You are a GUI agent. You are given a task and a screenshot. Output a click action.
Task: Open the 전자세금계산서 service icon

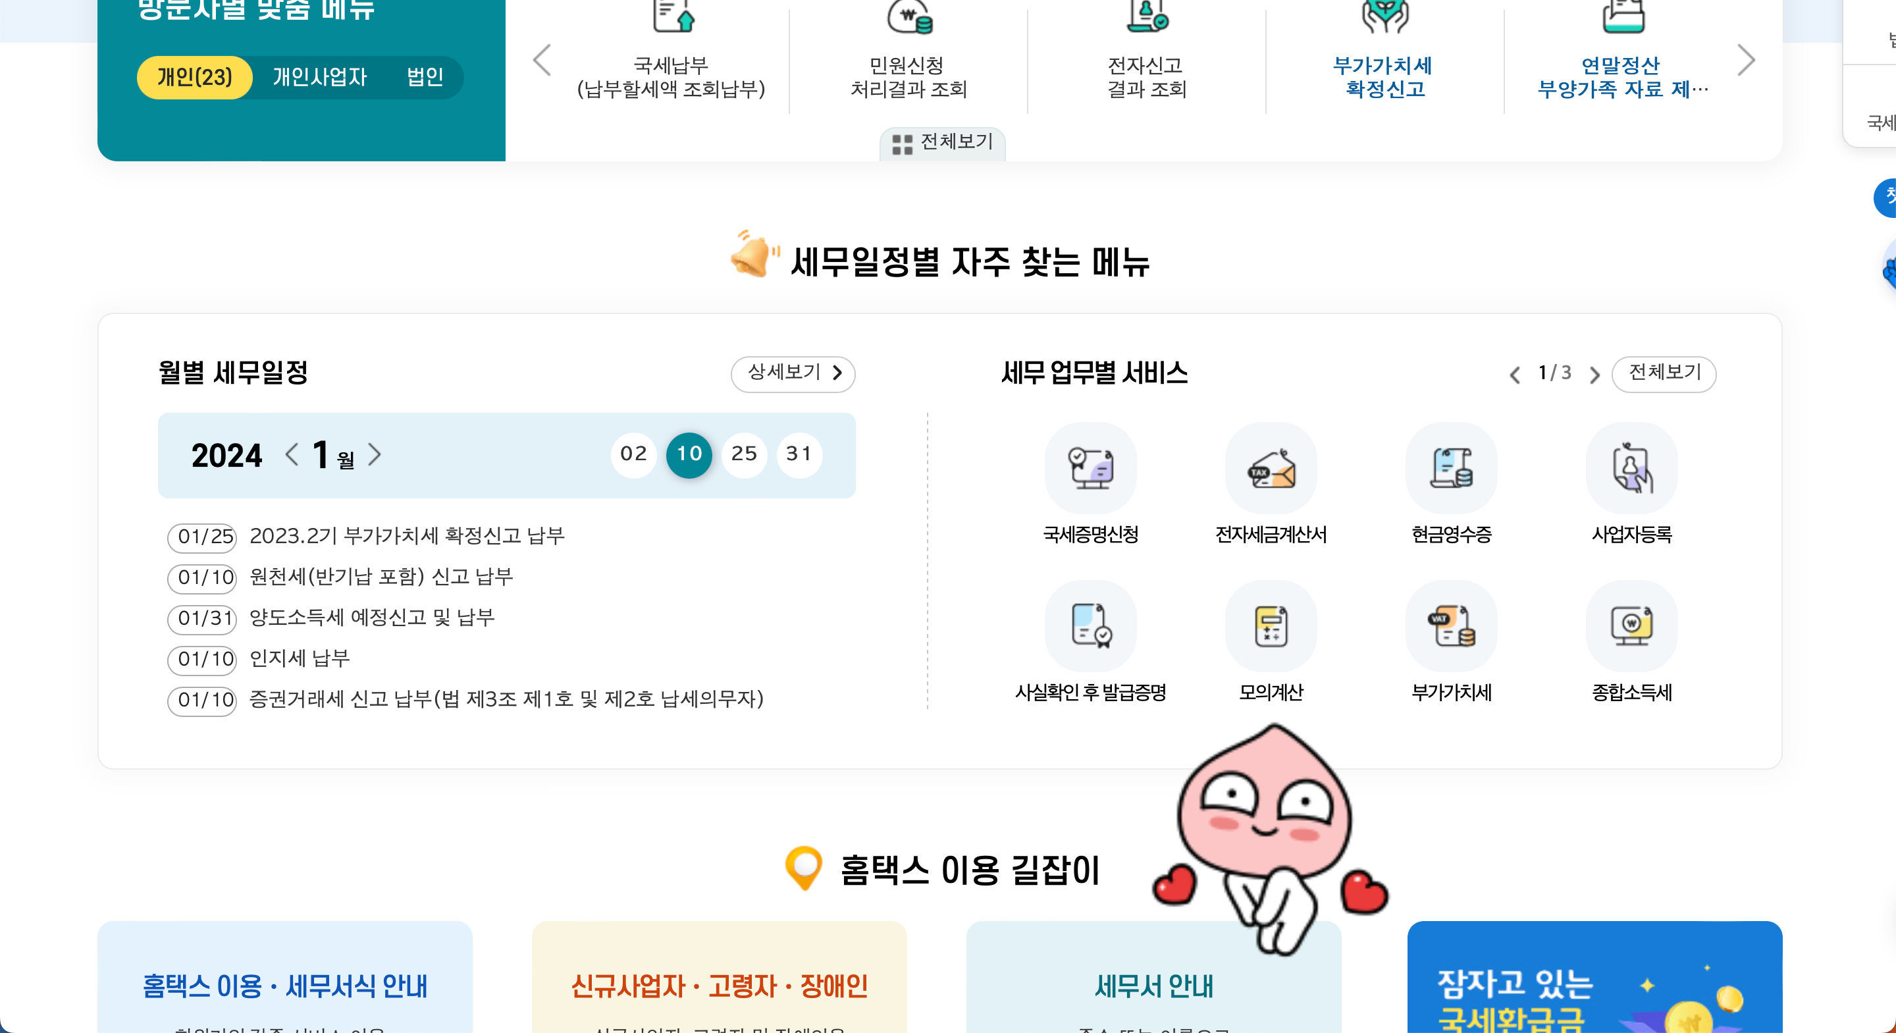pos(1271,468)
